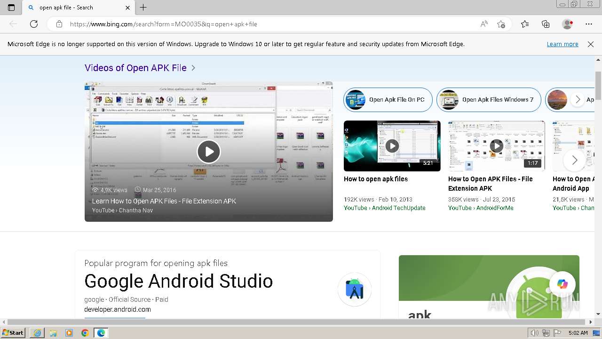The height and width of the screenshot is (339, 602).
Task: Open Collections panel
Action: click(546, 24)
